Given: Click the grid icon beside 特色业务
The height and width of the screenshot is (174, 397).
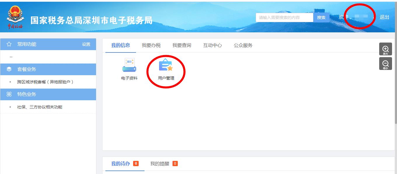Looking at the screenshot, I should [10, 94].
